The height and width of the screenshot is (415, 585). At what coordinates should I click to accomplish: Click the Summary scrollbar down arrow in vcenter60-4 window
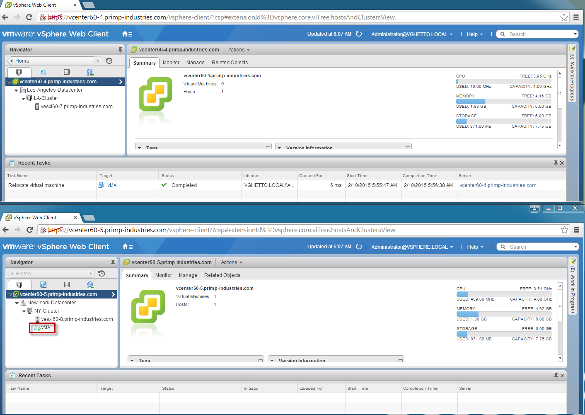(560, 146)
